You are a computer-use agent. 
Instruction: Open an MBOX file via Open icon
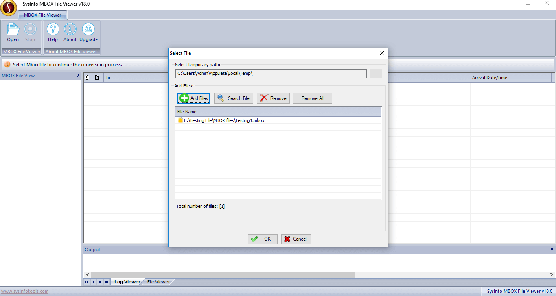[x=13, y=33]
